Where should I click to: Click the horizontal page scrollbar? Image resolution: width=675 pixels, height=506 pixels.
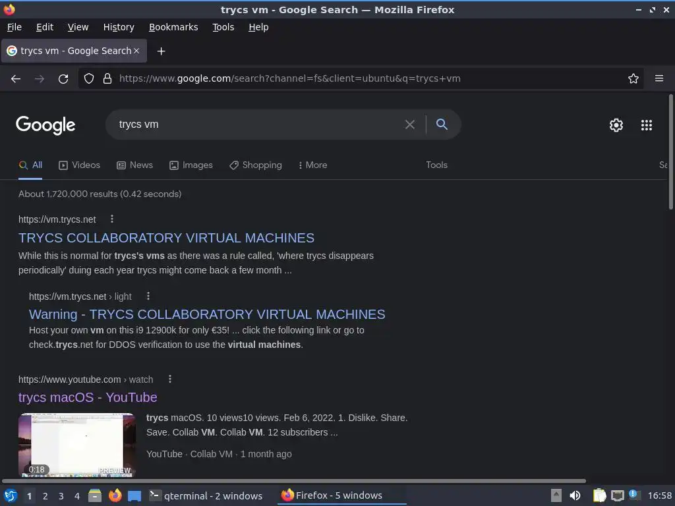click(x=293, y=480)
